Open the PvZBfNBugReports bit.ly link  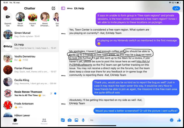(109, 63)
